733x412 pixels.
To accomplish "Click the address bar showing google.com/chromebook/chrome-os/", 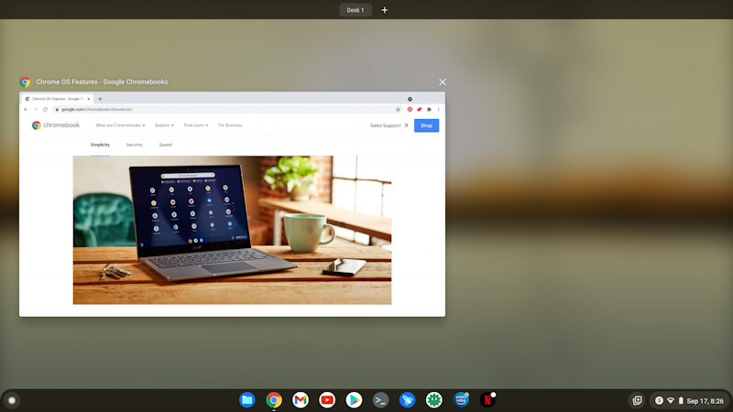I will coord(226,109).
